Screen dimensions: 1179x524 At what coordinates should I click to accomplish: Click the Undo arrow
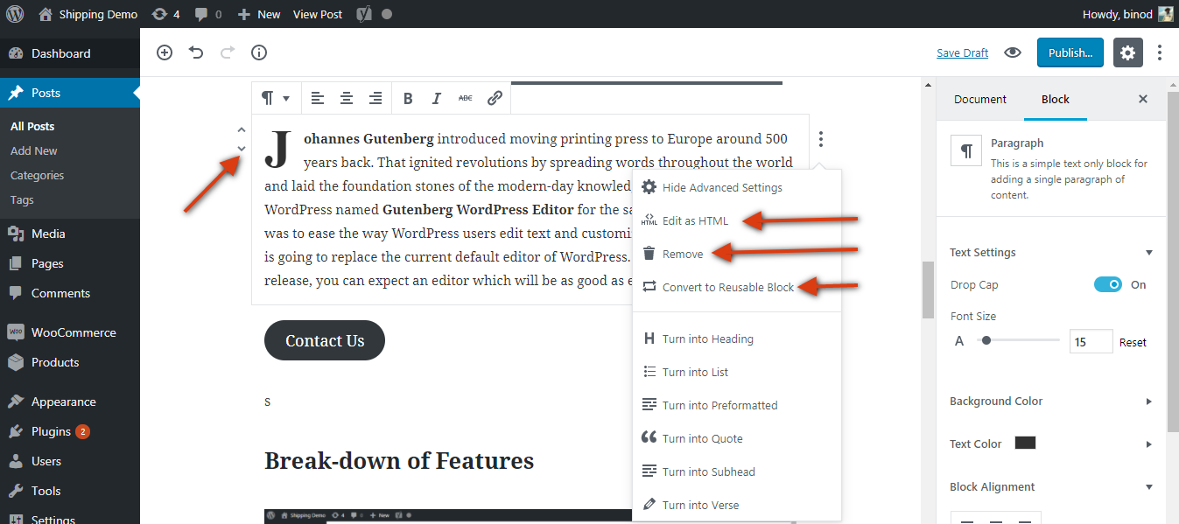pyautogui.click(x=196, y=52)
